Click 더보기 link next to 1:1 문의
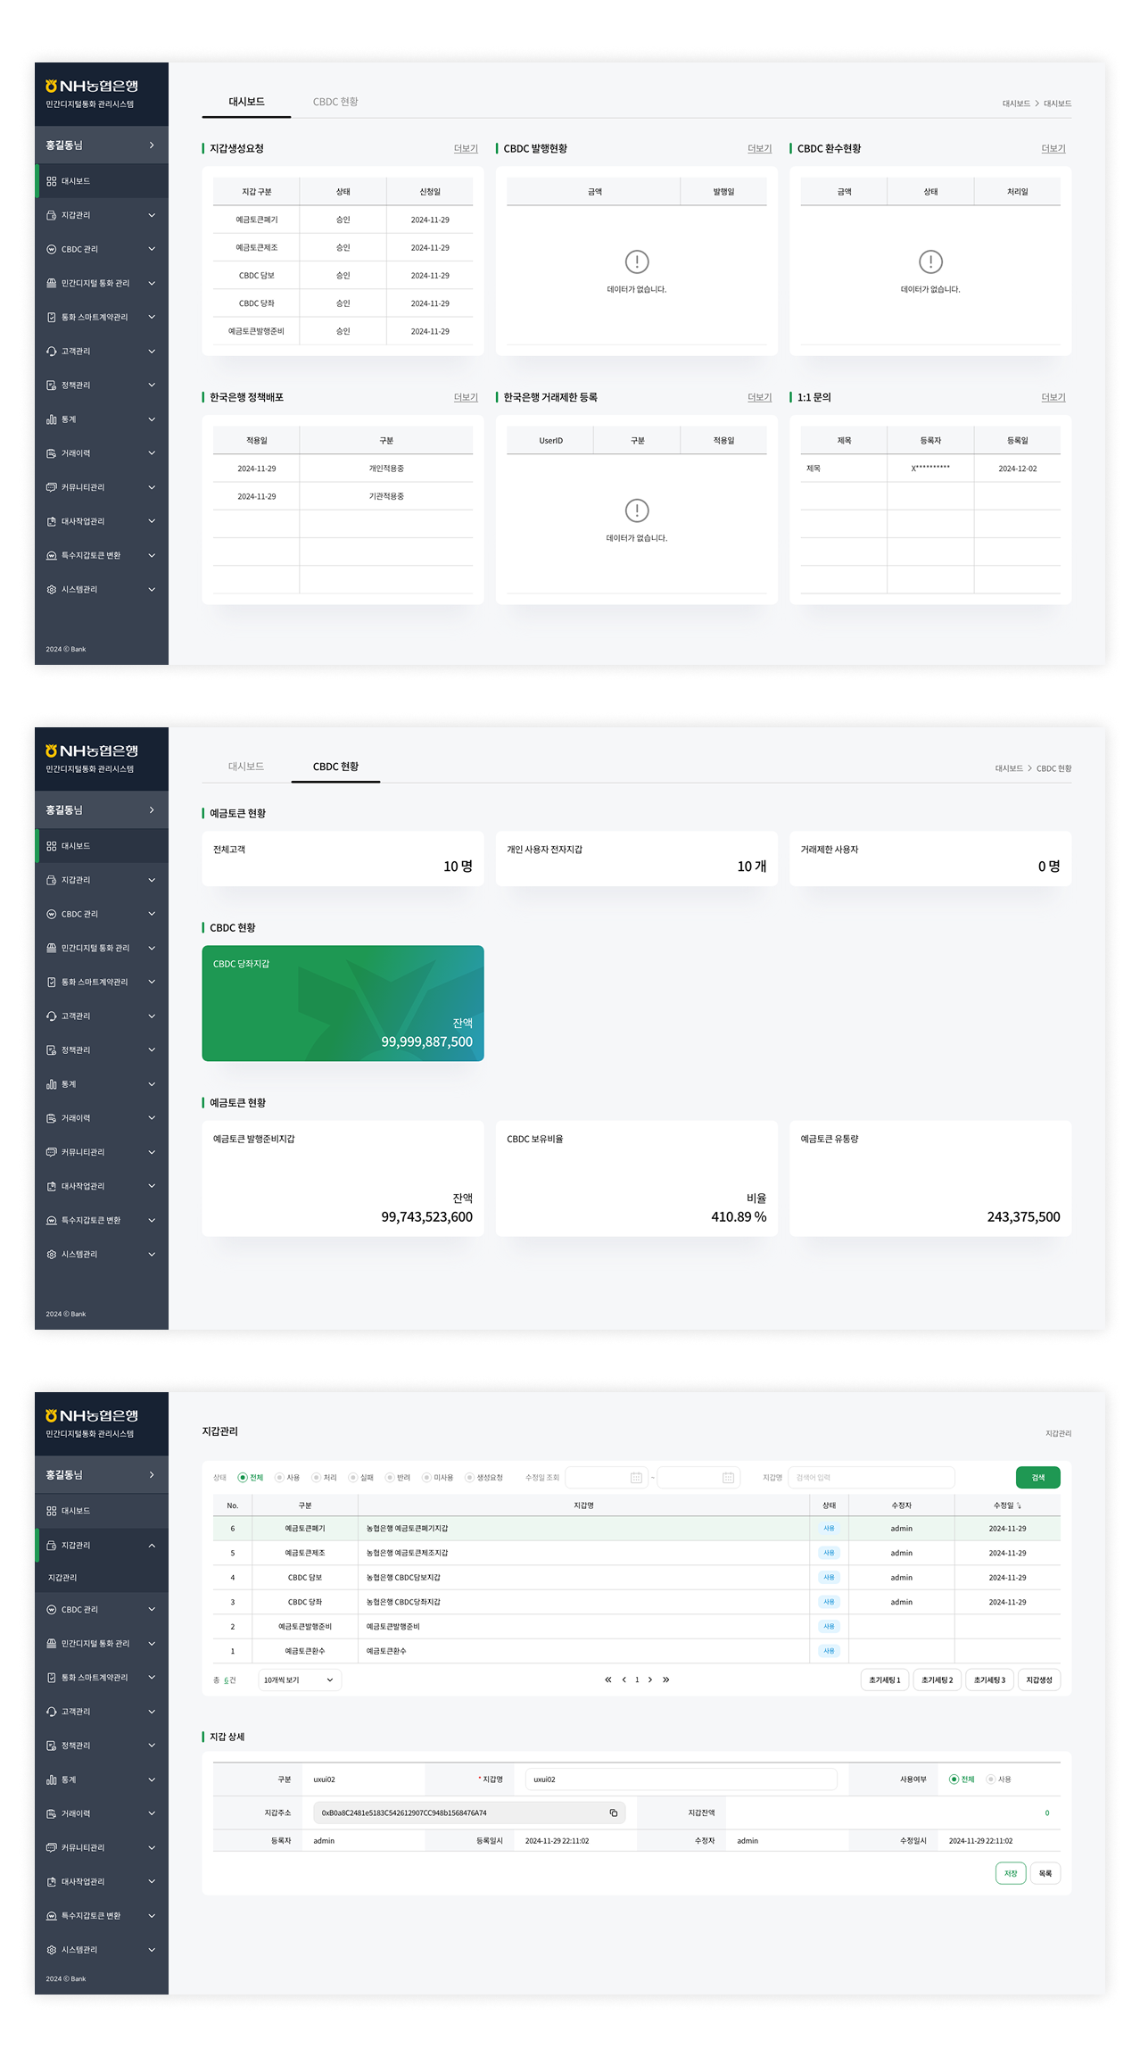 [1053, 397]
